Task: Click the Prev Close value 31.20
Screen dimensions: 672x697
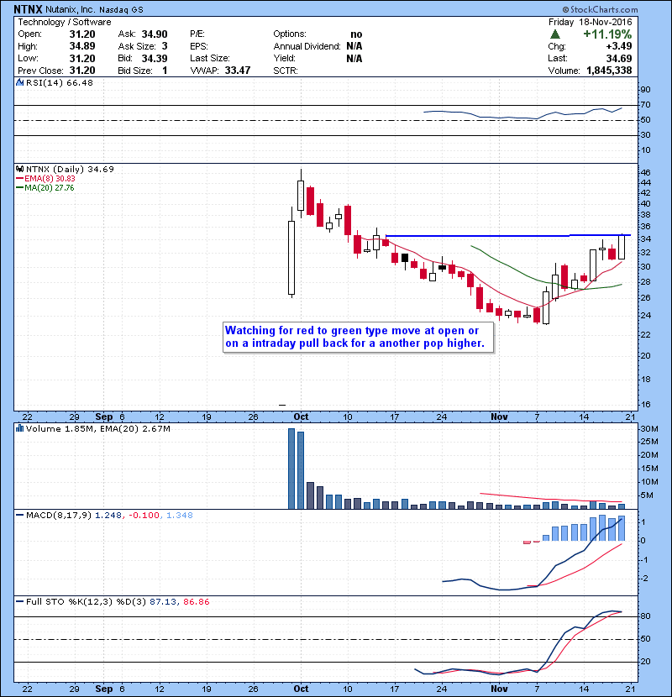Action: click(x=82, y=71)
